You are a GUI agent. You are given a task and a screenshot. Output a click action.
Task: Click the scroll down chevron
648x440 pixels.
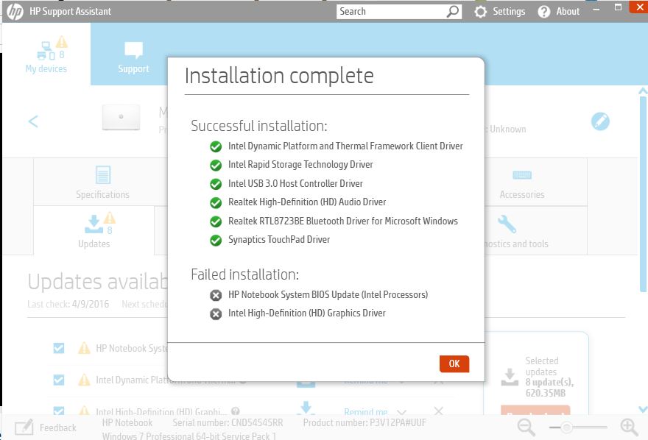point(643,409)
